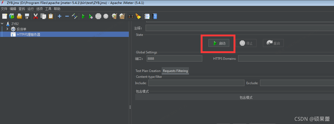This screenshot has height=124, width=334.
Task: Click the 重启 restart button
Action: tap(273, 43)
